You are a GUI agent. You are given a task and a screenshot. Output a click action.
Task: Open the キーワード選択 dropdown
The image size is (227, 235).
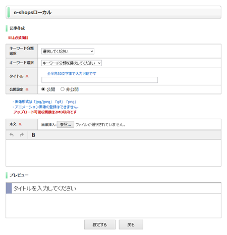coord(72,63)
